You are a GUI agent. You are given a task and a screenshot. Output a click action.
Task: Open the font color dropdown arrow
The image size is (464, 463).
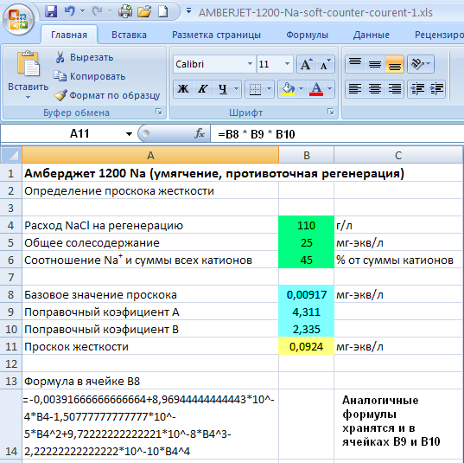330,89
